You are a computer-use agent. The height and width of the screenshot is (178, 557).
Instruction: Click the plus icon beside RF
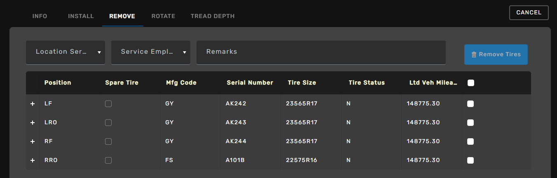click(33, 141)
